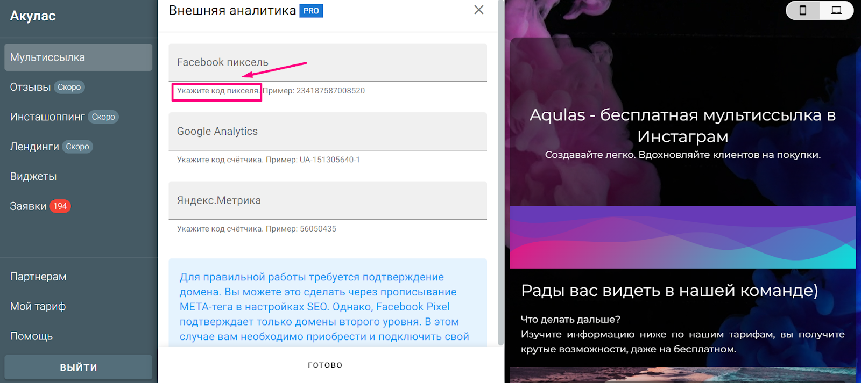
Task: Click the Скоро badge next to Лендинги
Action: click(77, 147)
